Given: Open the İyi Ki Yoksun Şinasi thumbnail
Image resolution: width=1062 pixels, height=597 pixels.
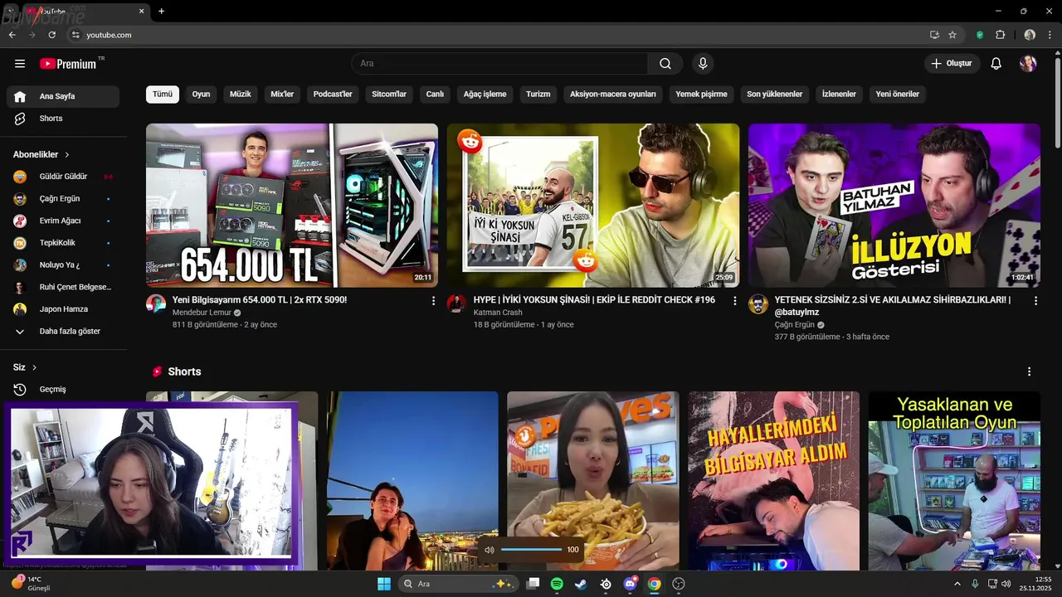Looking at the screenshot, I should click(593, 206).
